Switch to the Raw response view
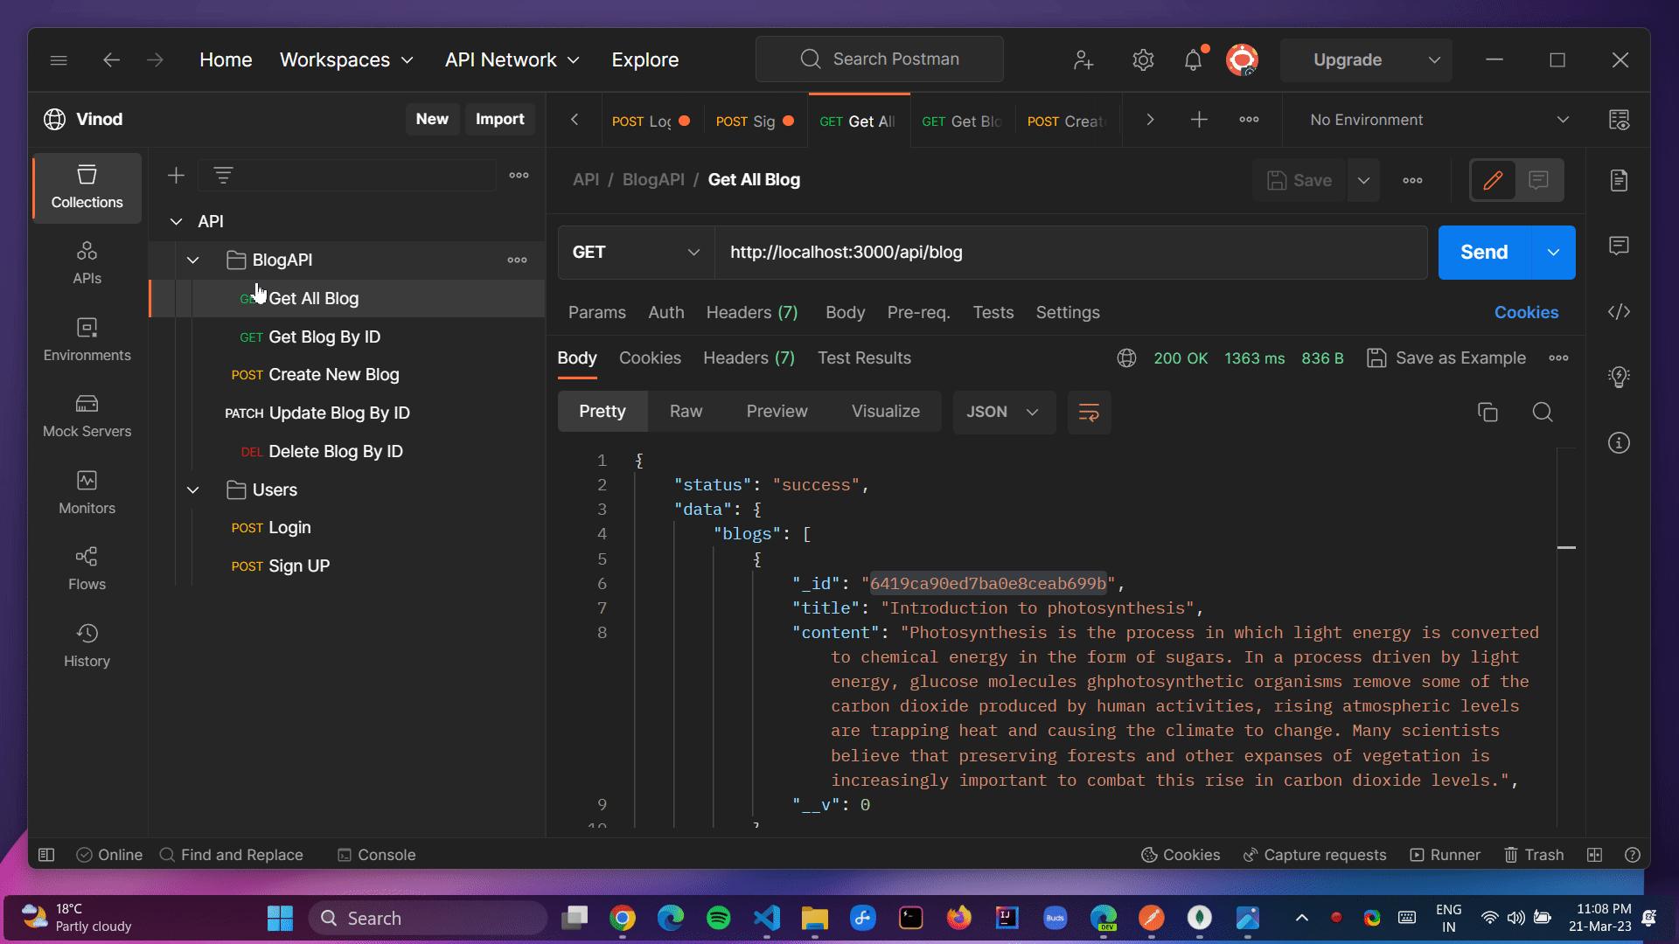Screen dimensions: 1679x944 [x=686, y=412]
